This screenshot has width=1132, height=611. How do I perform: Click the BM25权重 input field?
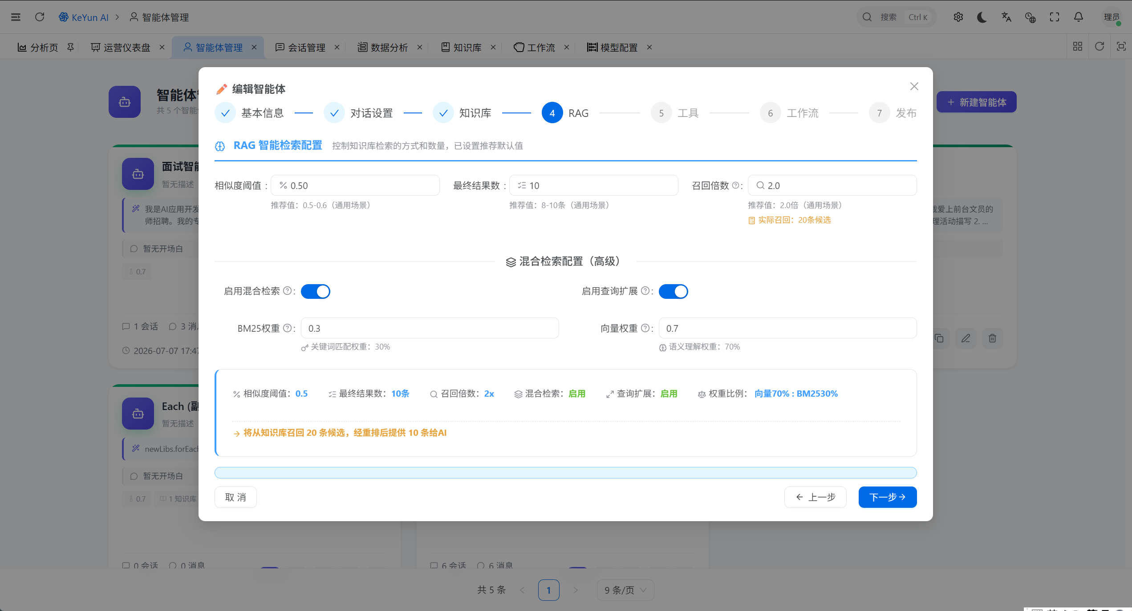[430, 328]
